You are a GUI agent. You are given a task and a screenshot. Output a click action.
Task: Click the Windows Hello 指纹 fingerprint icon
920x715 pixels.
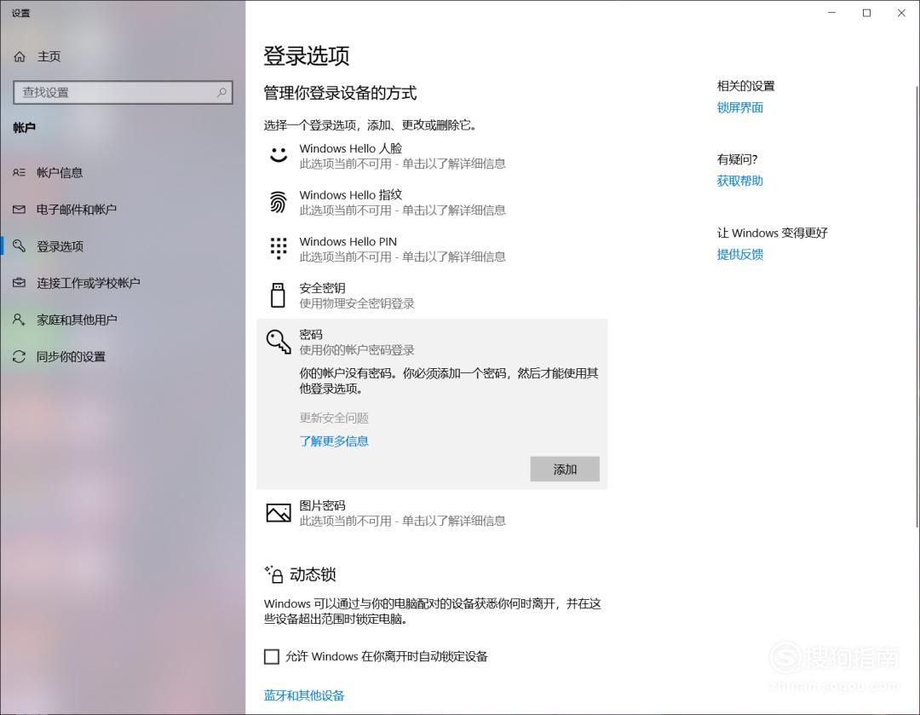click(x=278, y=202)
